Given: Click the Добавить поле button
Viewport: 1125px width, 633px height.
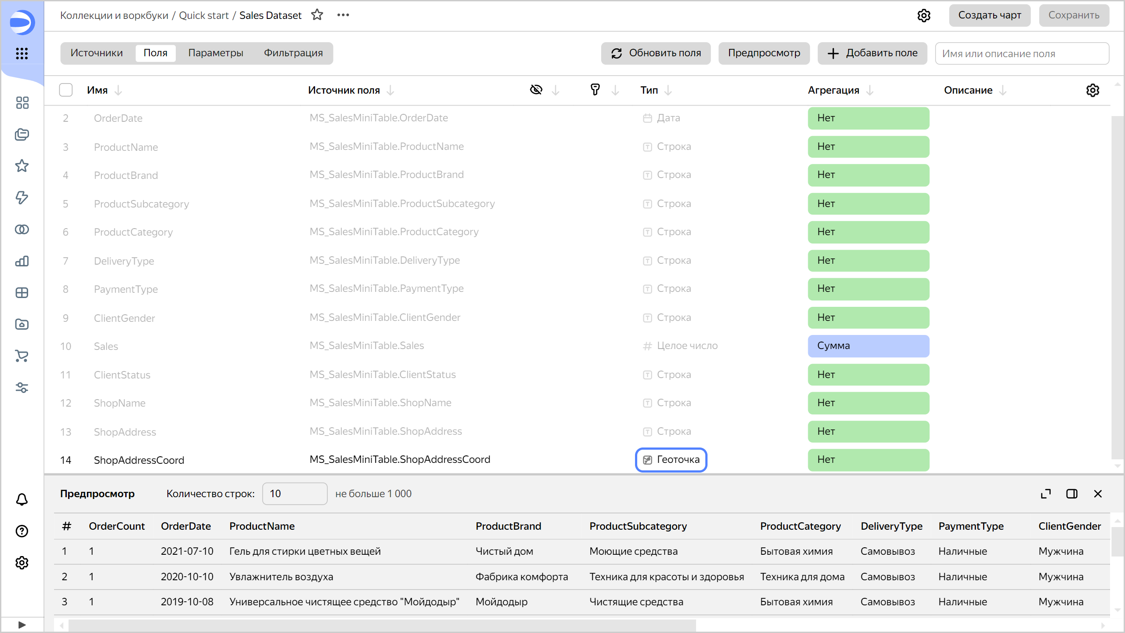Looking at the screenshot, I should click(872, 53).
